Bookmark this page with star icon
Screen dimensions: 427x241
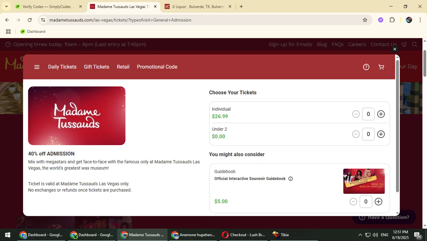coord(365,20)
